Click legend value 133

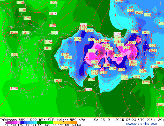pos(47,125)
